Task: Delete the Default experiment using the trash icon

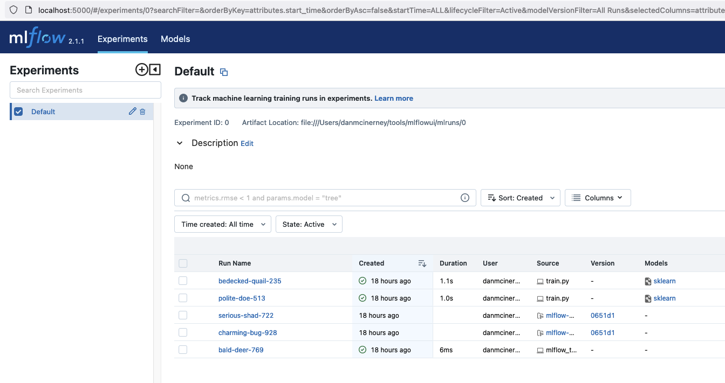Action: tap(142, 112)
